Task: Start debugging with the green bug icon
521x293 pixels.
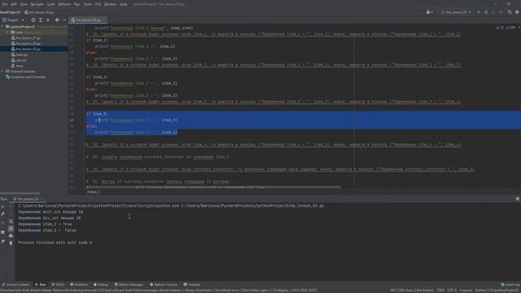Action: (x=486, y=12)
